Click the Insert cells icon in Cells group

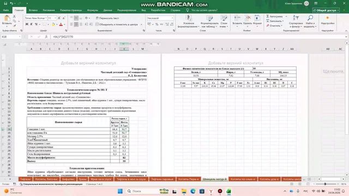coord(237,18)
